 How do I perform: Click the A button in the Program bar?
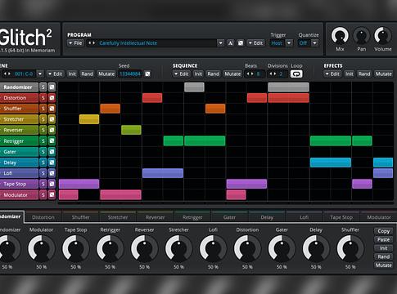231,43
